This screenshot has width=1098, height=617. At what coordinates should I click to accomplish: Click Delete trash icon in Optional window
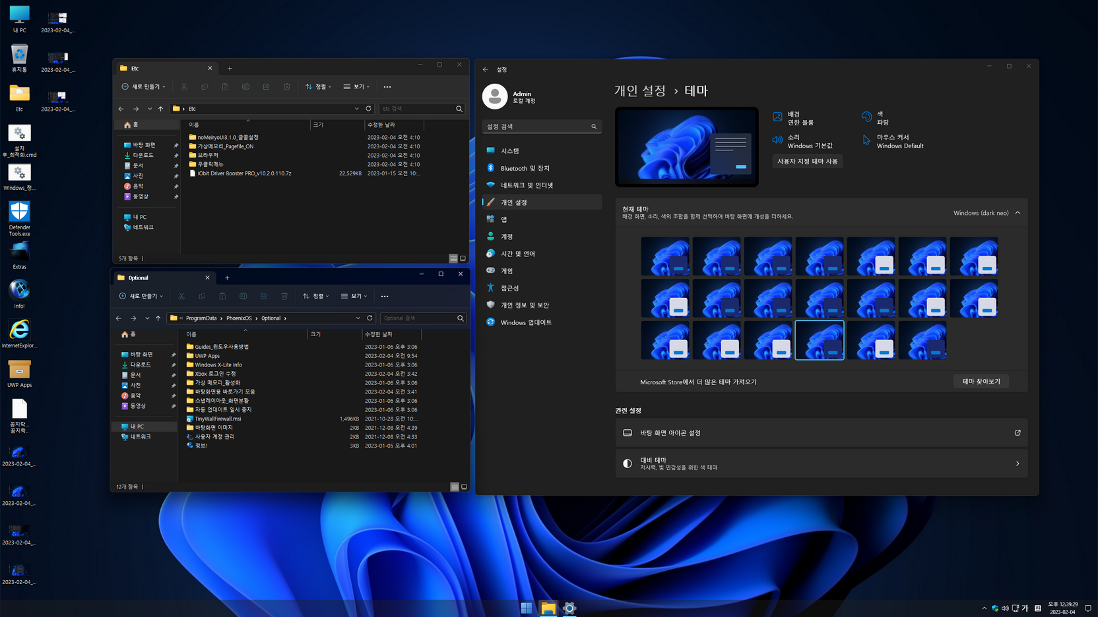284,296
